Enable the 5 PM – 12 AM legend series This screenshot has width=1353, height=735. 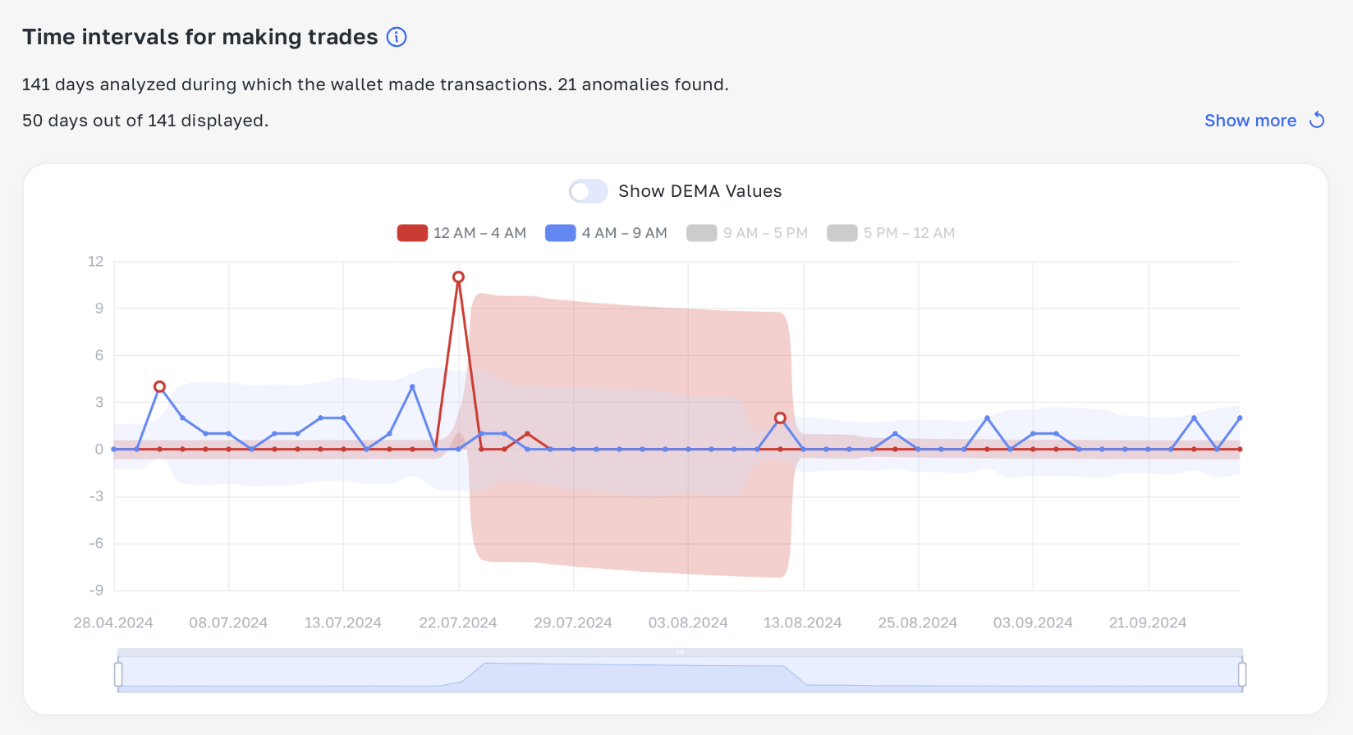pyautogui.click(x=892, y=233)
